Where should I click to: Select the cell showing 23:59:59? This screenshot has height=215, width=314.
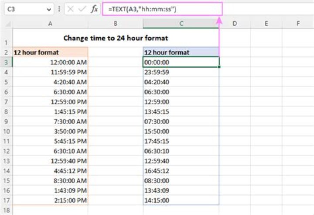[x=181, y=72]
